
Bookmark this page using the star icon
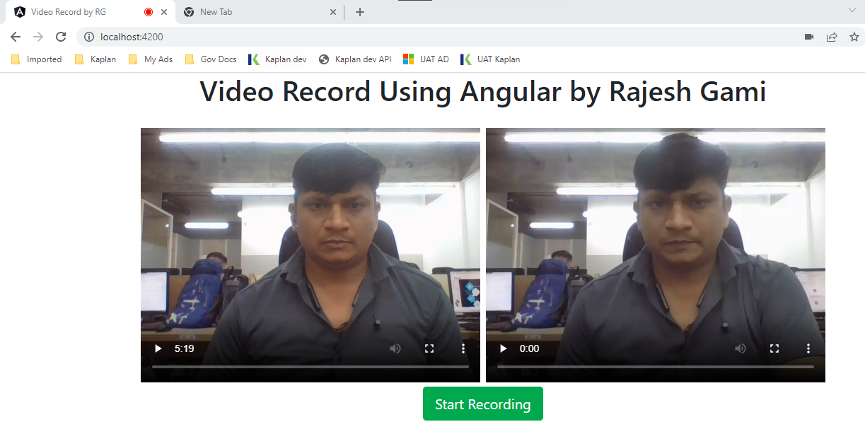click(x=854, y=37)
